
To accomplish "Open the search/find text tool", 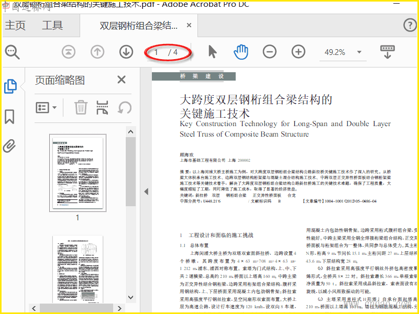I will [12, 52].
